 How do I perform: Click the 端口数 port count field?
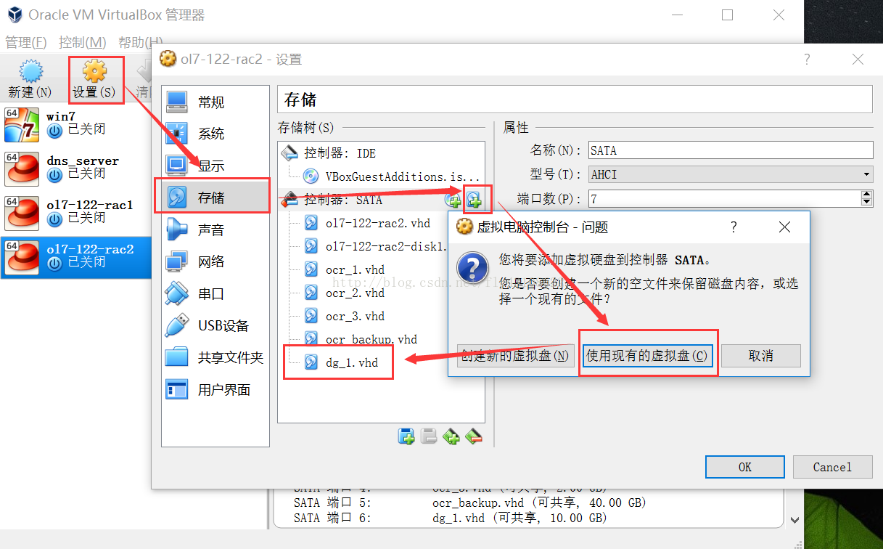[724, 198]
